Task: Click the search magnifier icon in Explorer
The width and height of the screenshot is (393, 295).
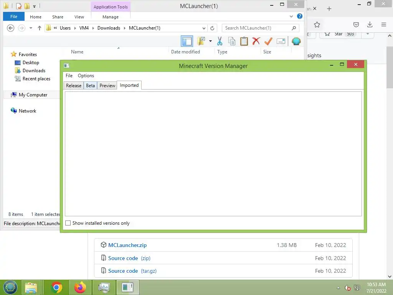Action: 294,28
